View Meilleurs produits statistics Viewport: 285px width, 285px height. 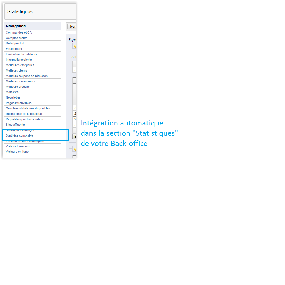tap(18, 87)
